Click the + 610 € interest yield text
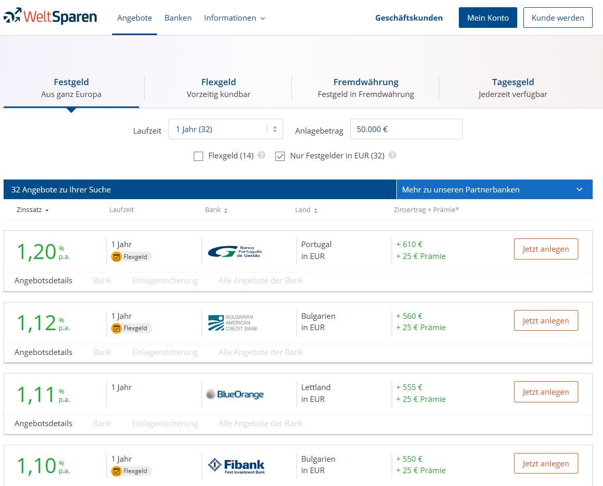Screen dimensions: 603x486 (x=409, y=244)
